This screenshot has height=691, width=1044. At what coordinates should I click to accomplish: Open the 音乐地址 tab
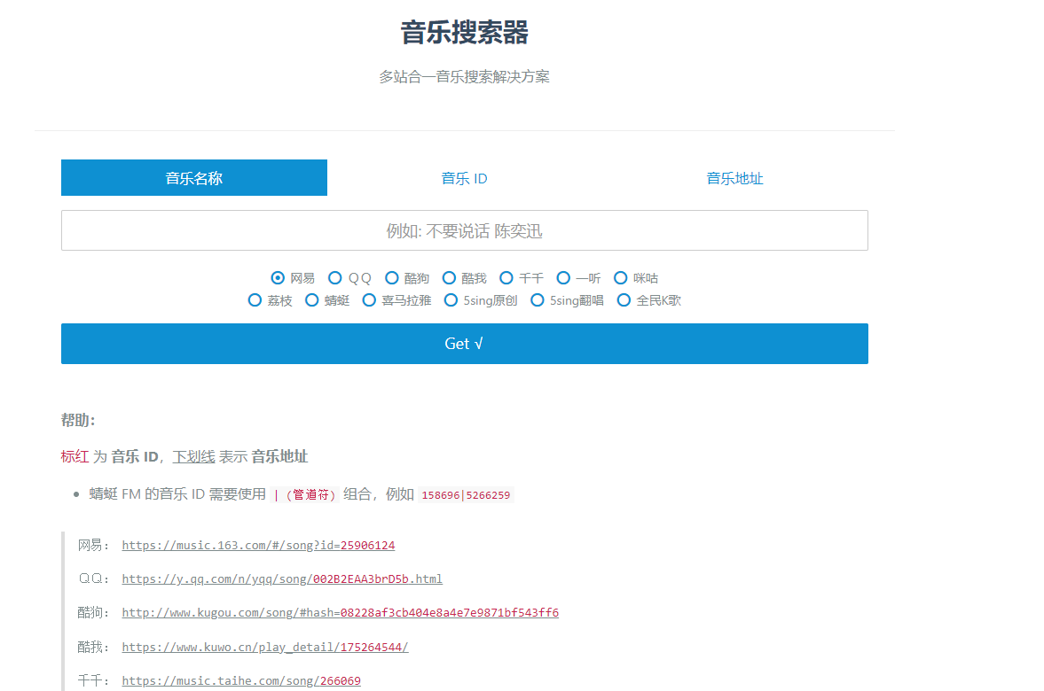(x=734, y=178)
